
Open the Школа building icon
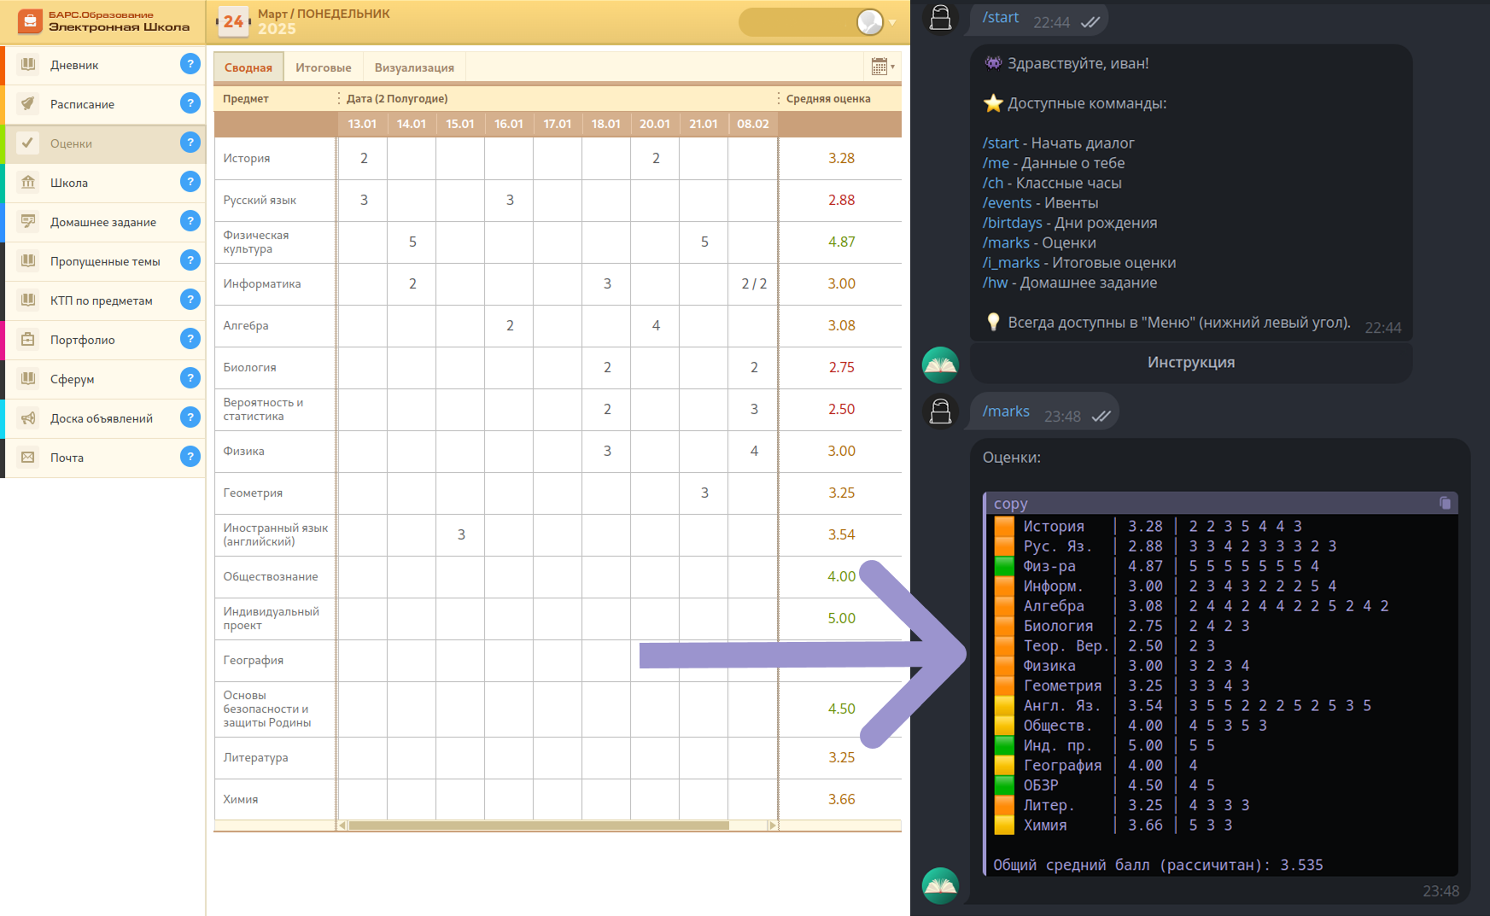click(28, 183)
